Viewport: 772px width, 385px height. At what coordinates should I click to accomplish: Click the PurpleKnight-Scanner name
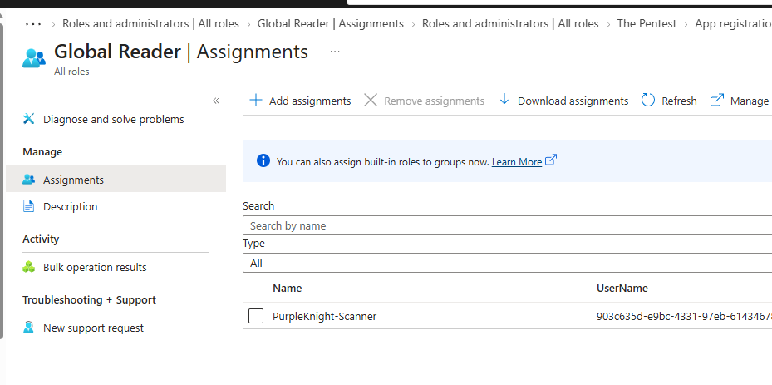tap(324, 317)
